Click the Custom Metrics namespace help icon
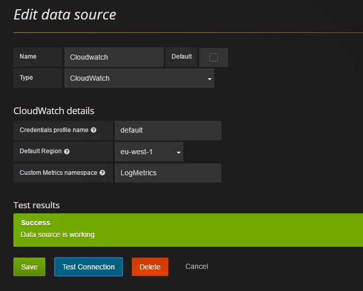This screenshot has width=363, height=291. point(102,173)
